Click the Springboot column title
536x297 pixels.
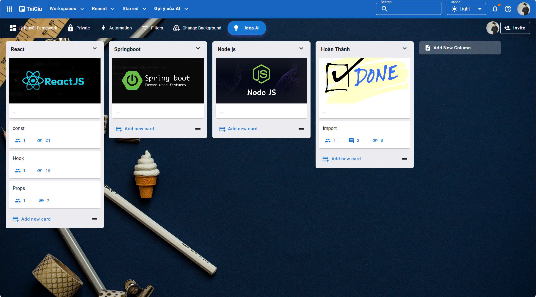127,49
